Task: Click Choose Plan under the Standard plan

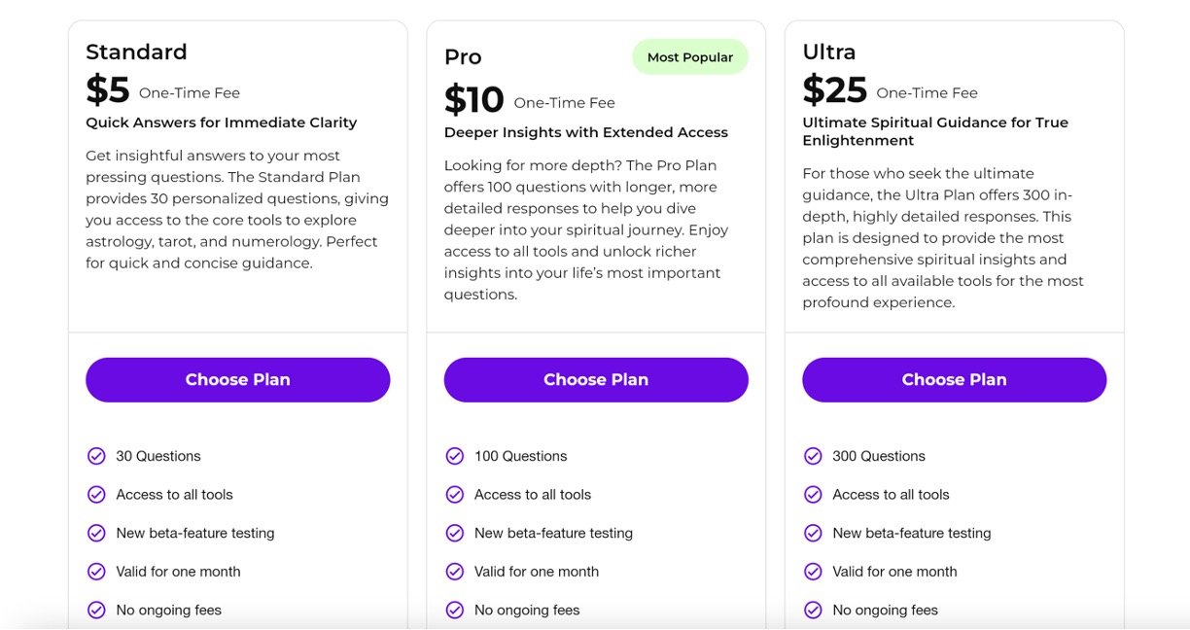Action: 237,380
